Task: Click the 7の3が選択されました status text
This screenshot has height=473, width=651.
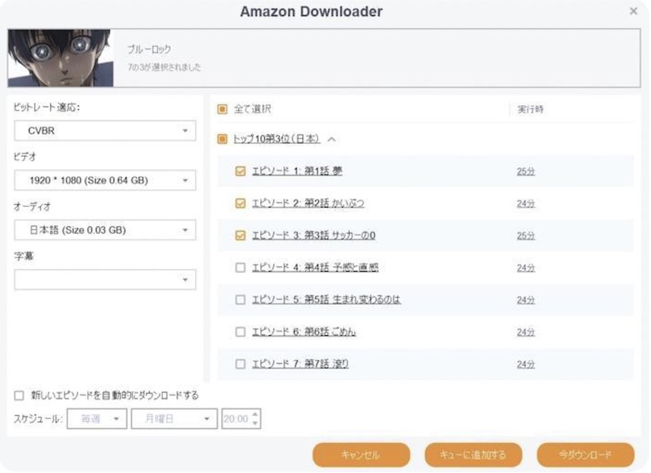Action: point(164,68)
